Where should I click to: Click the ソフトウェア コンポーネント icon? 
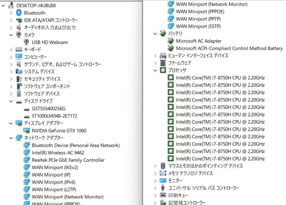click(x=19, y=86)
